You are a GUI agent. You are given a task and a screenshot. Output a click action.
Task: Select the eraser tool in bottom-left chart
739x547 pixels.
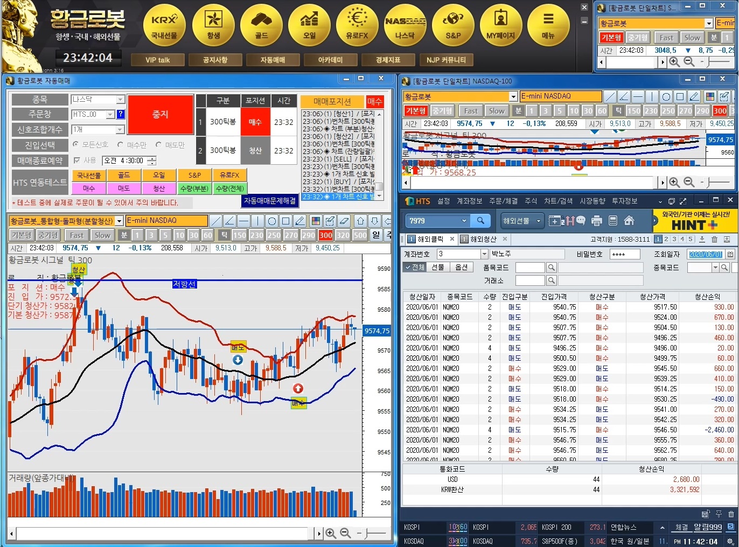click(344, 221)
